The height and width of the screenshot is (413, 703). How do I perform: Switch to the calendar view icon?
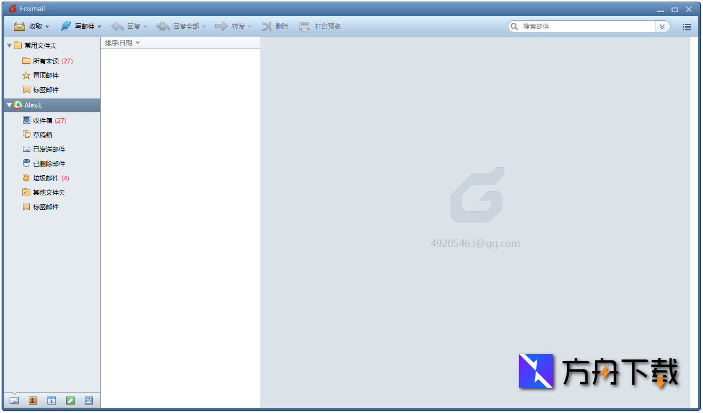51,400
